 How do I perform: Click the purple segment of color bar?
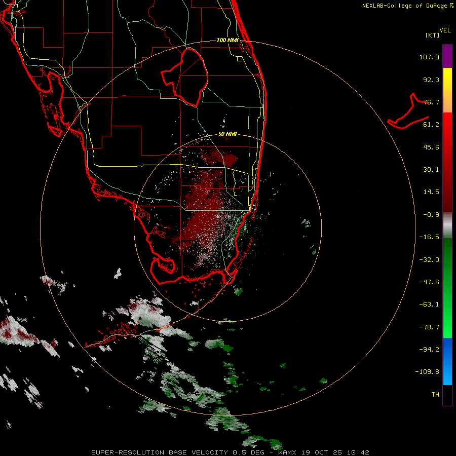point(447,56)
